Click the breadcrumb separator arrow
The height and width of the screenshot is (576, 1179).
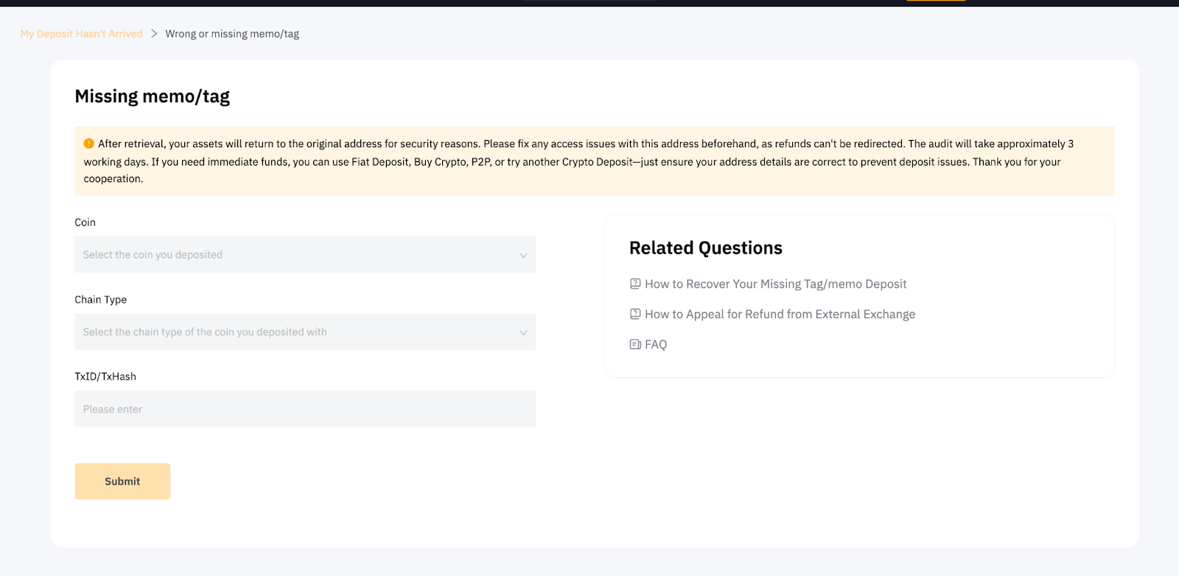(x=154, y=34)
